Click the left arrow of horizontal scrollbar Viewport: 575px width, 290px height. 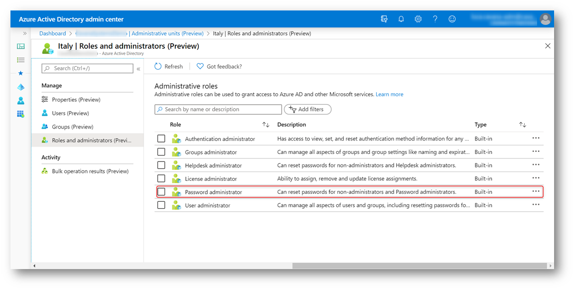point(34,266)
